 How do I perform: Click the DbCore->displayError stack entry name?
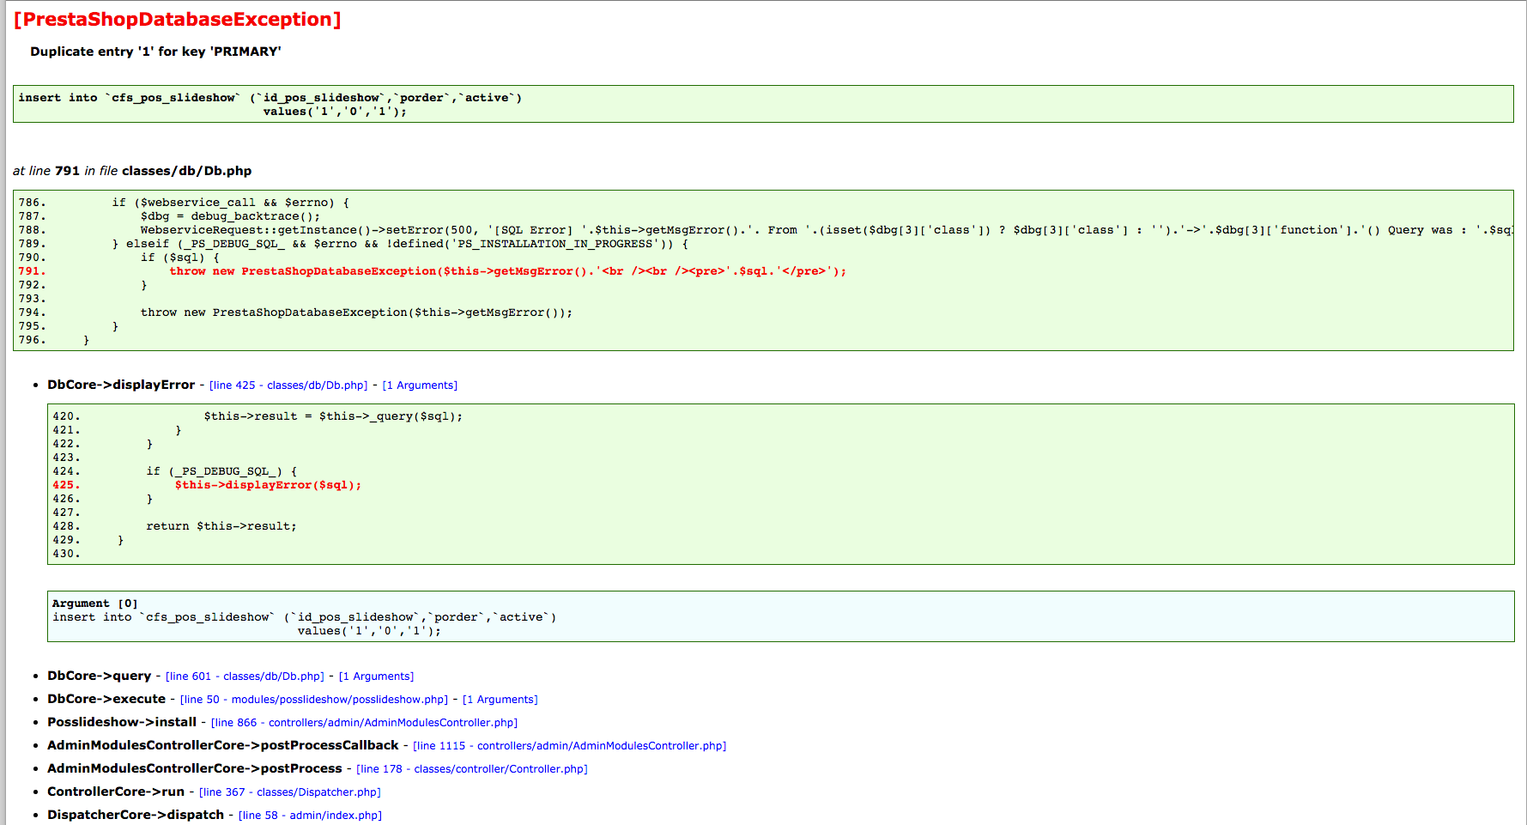click(121, 385)
